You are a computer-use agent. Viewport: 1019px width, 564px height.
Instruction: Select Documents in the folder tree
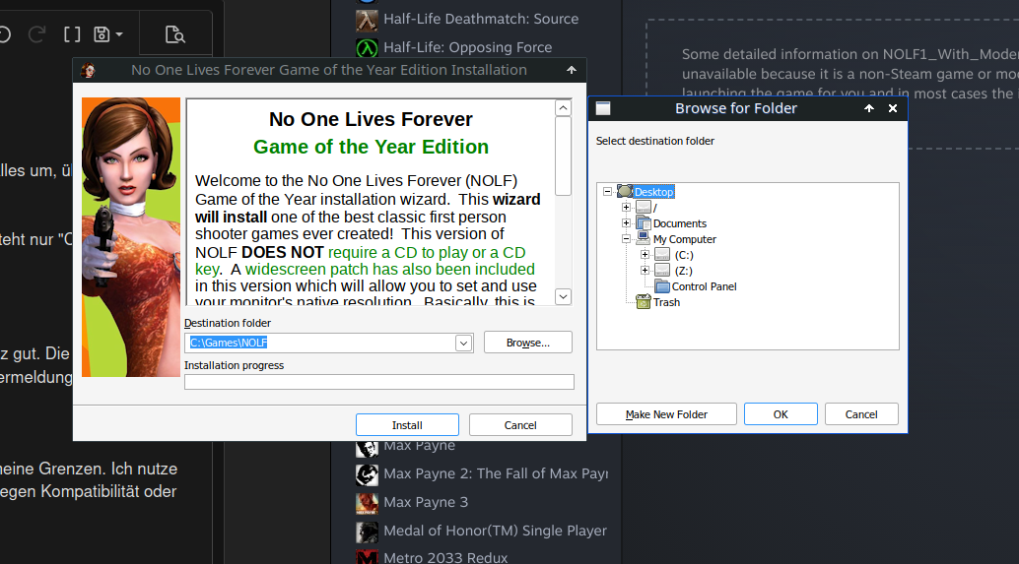(x=680, y=223)
